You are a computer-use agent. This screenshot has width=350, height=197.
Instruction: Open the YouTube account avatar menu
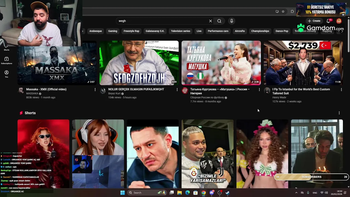point(339,21)
